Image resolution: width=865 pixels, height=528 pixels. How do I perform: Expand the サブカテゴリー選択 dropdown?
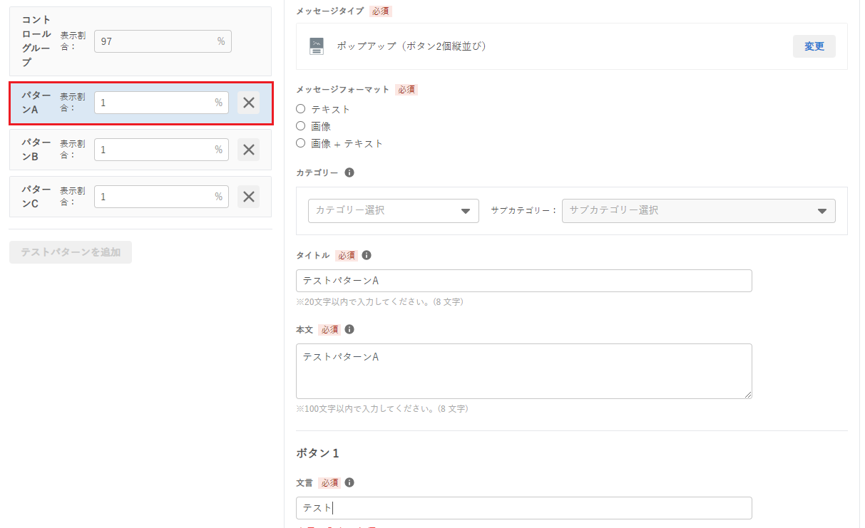point(698,211)
